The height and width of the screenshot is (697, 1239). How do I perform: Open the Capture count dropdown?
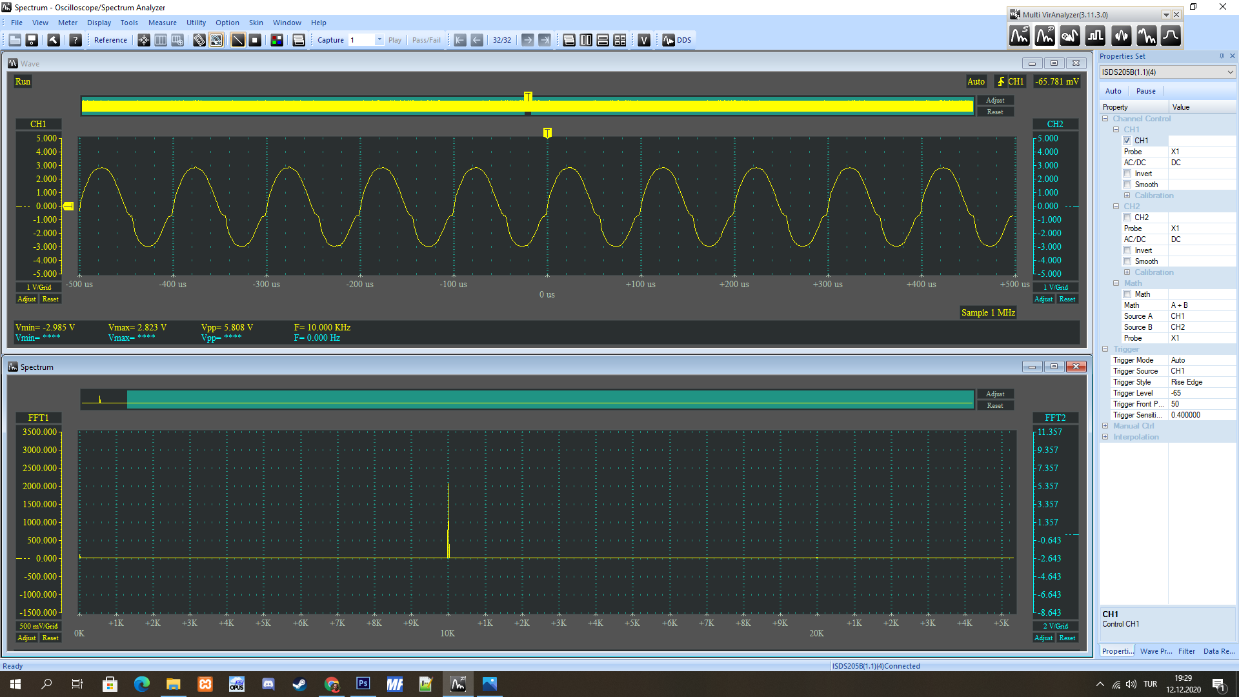(x=379, y=40)
